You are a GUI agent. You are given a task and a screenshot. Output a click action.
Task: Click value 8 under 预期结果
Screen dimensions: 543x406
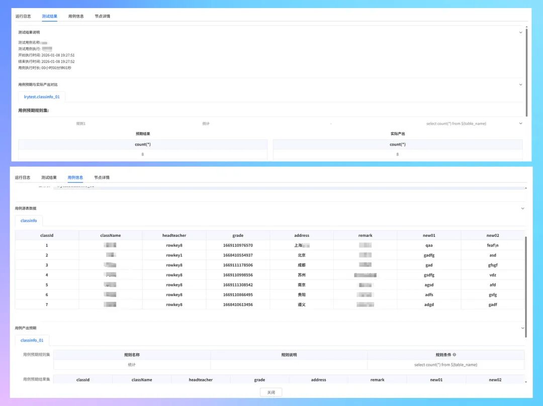[143, 154]
